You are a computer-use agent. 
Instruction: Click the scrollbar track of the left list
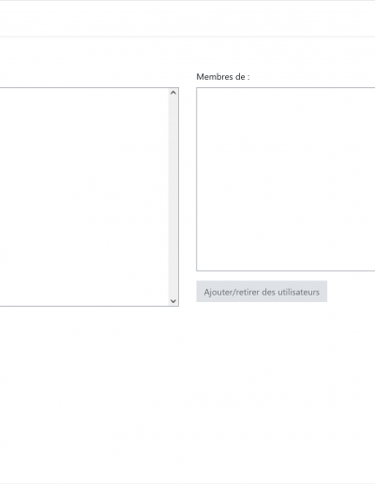point(173,197)
